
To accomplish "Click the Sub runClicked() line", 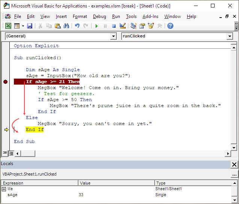I will point(38,58).
